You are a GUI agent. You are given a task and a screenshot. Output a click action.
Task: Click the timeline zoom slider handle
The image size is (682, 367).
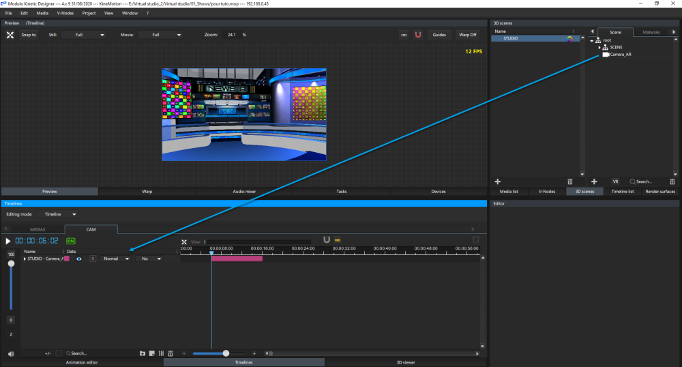(x=226, y=353)
